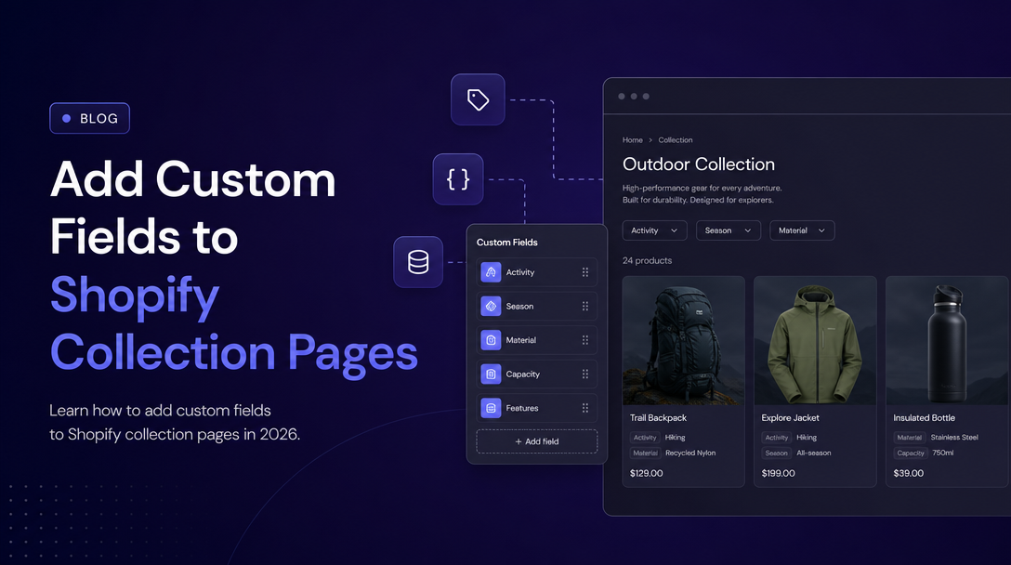Viewport: 1011px width, 565px height.
Task: Grab the drag handle on the Season row
Action: point(585,307)
